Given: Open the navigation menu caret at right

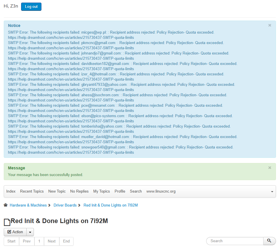Looking at the screenshot, I should (272, 192).
